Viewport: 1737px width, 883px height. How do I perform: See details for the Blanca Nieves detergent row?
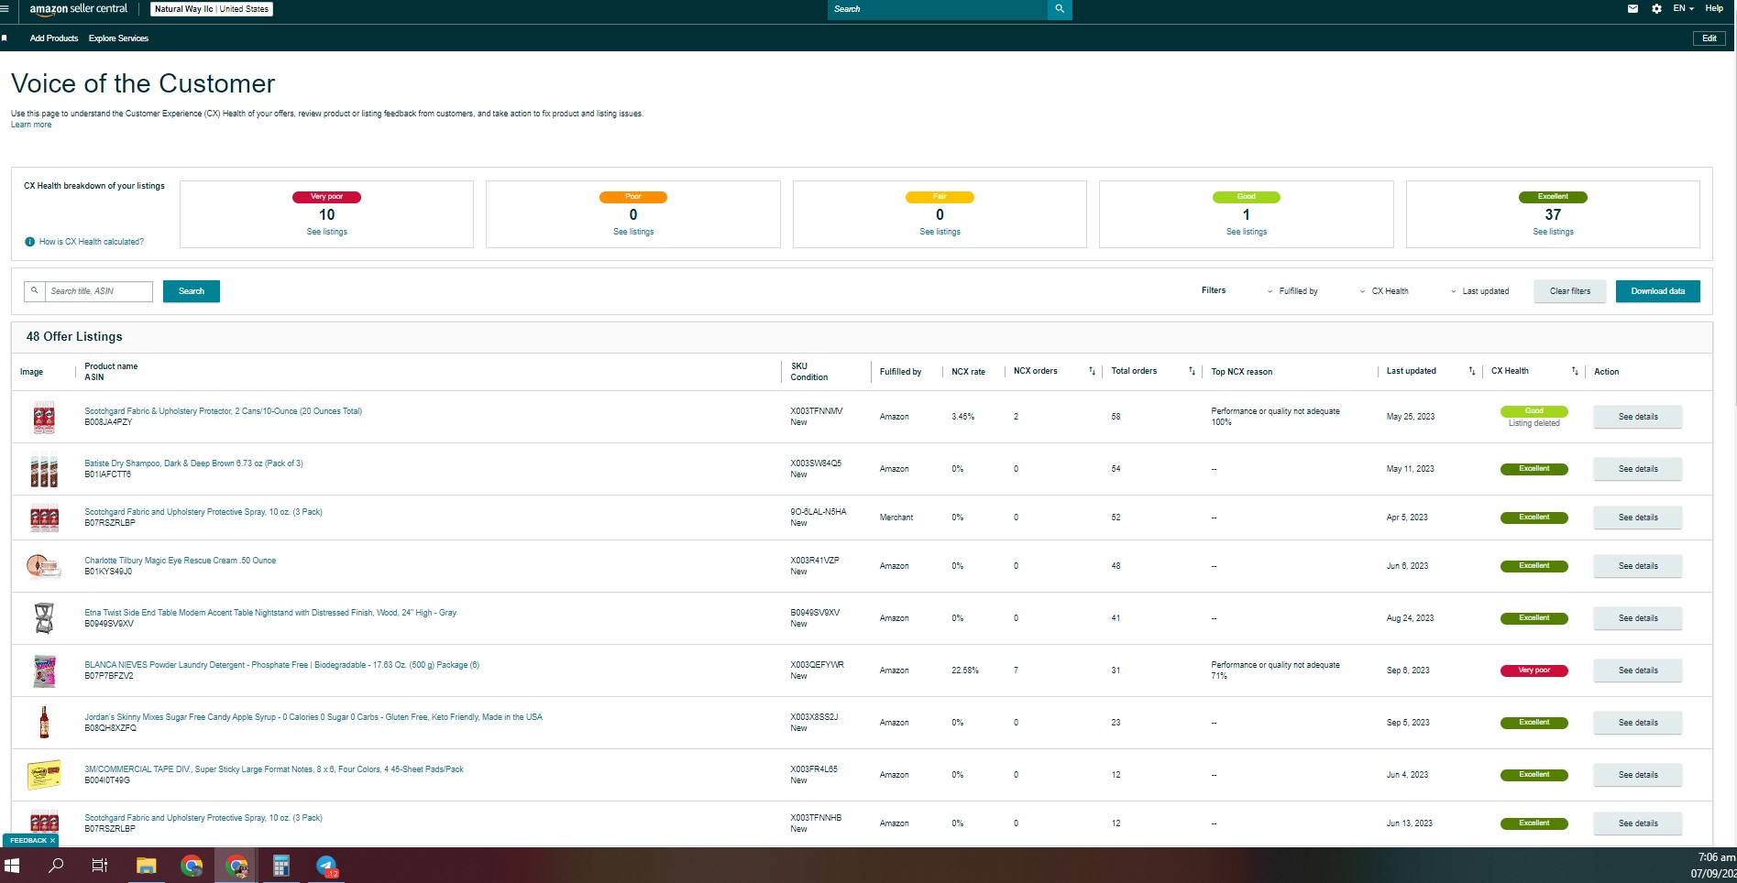tap(1638, 670)
